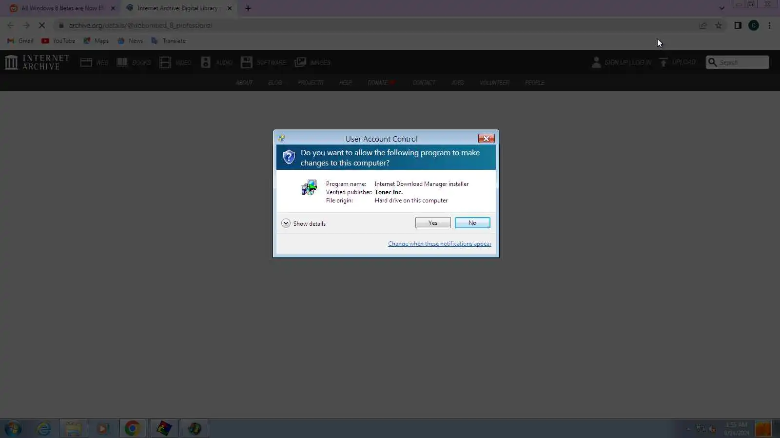Open Chrome's three-dot menu
The image size is (780, 438).
click(x=770, y=25)
